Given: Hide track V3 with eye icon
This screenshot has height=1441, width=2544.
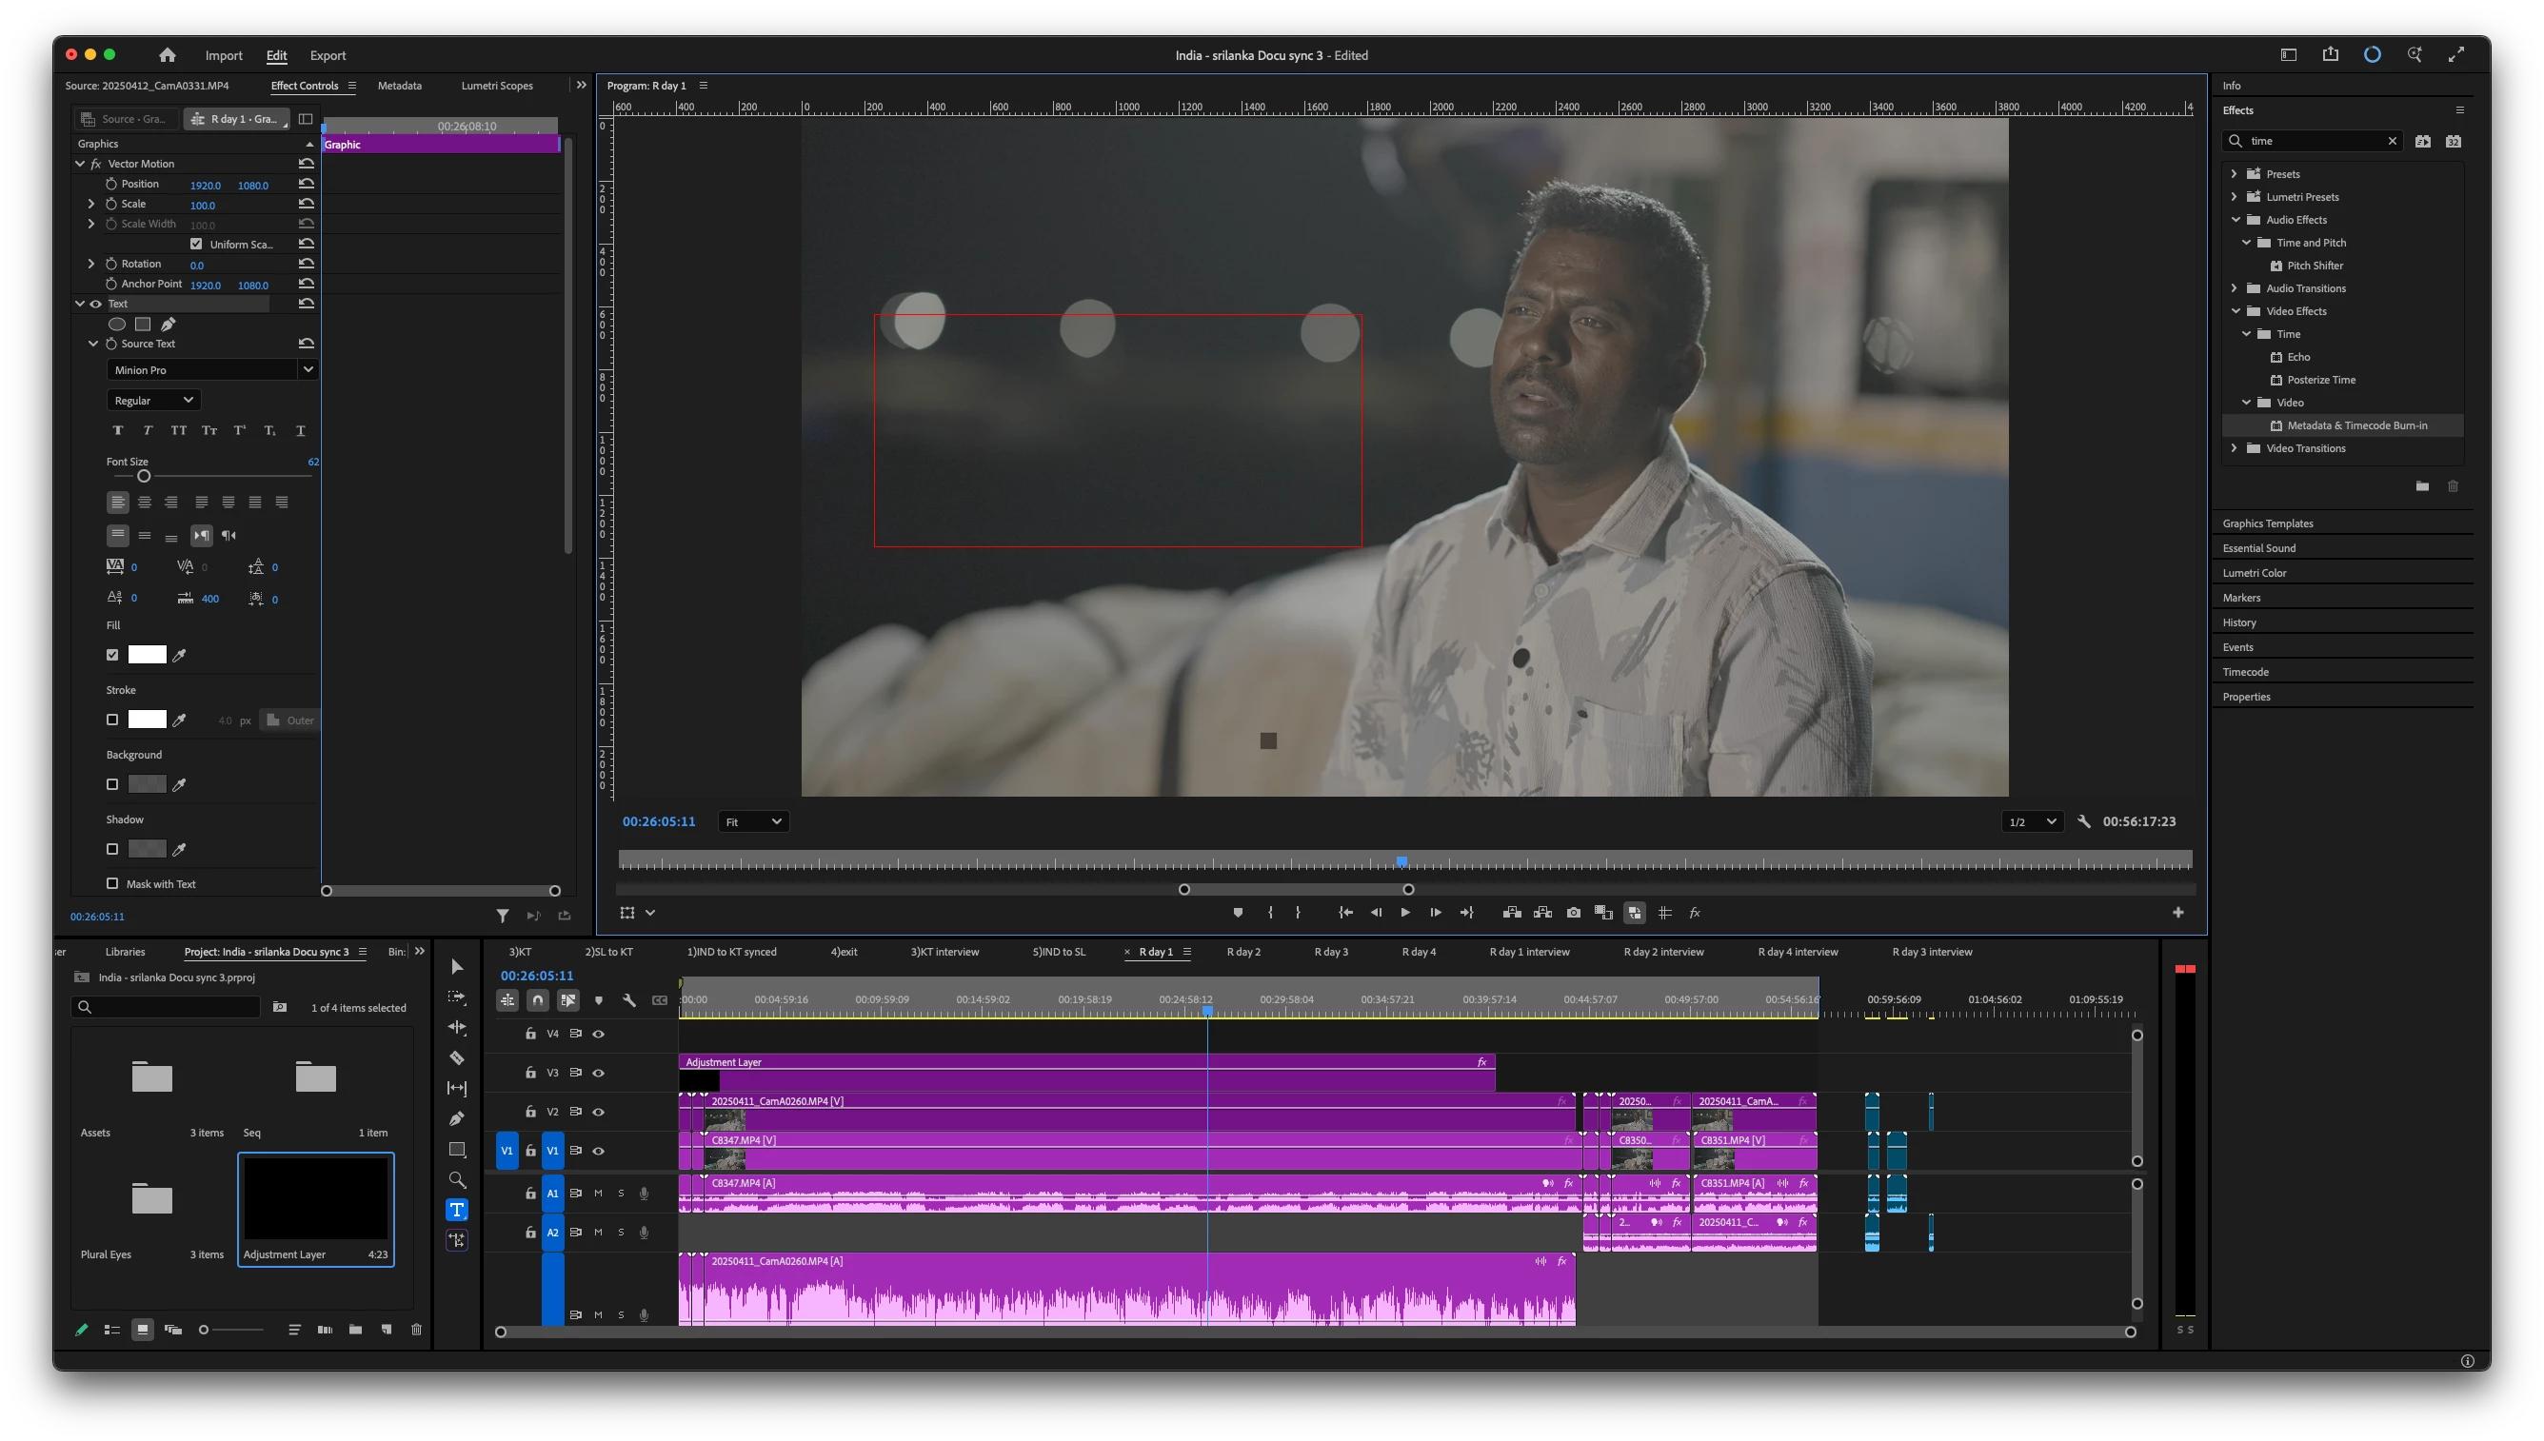Looking at the screenshot, I should [x=598, y=1073].
